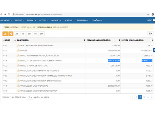
Task: Export the table as json
Action: tap(42, 34)
